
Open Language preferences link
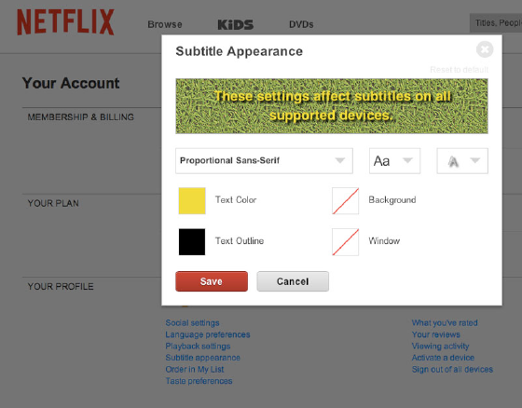point(208,334)
